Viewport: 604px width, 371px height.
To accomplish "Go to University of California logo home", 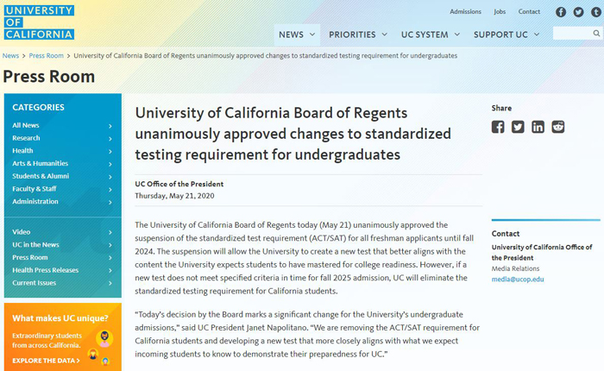I will tap(39, 22).
